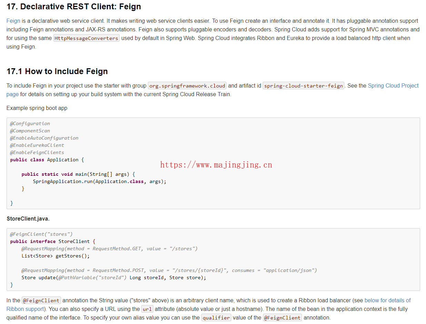The image size is (426, 324).
Task: Click the @EnableAutoConfiguration annotation line
Action: [44, 138]
